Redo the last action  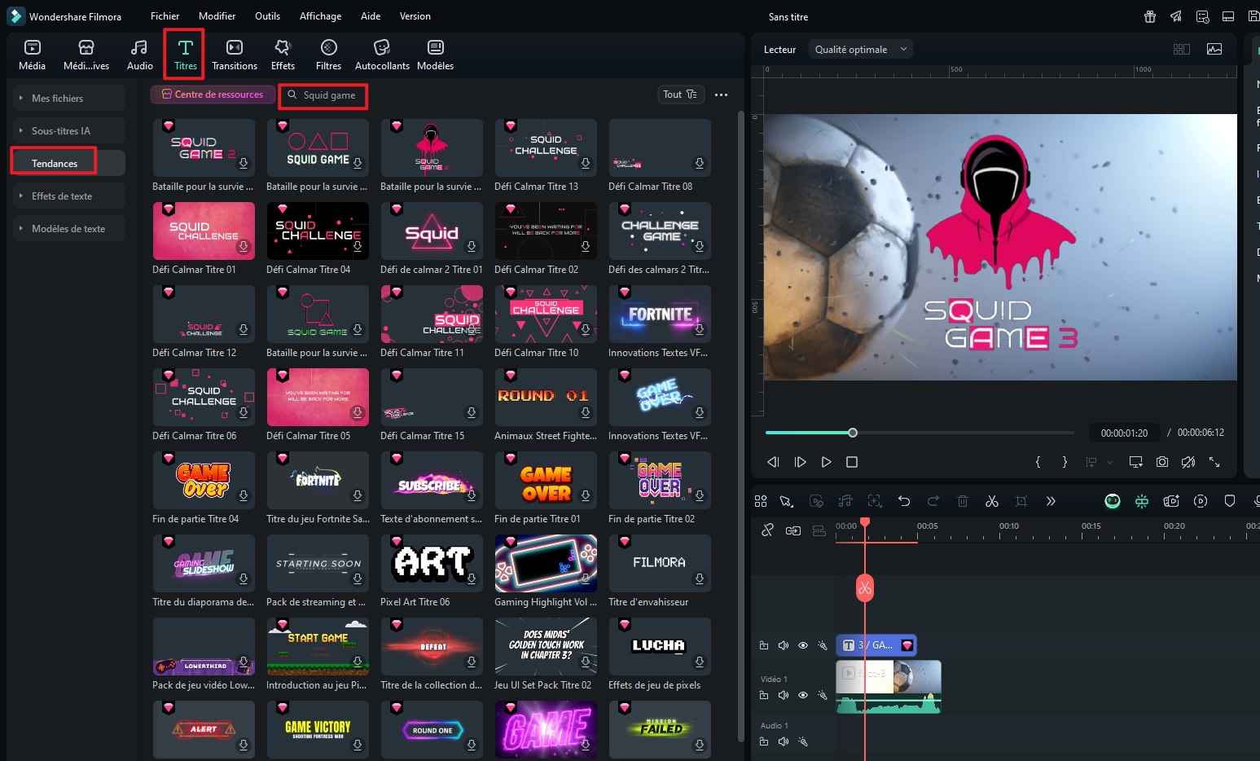tap(933, 501)
